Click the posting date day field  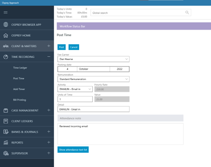click(x=68, y=69)
